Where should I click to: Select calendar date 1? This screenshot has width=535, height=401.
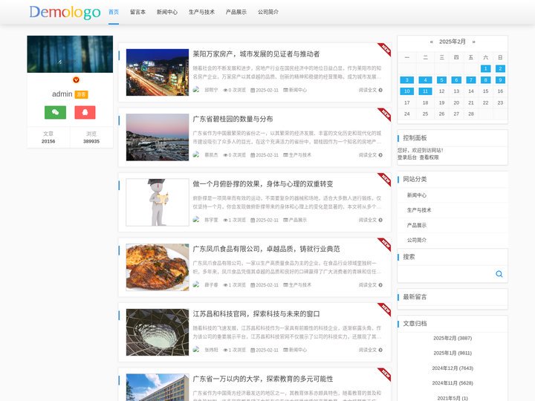point(485,68)
